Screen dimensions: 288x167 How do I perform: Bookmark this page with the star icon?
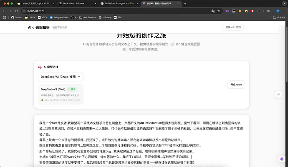point(219,11)
